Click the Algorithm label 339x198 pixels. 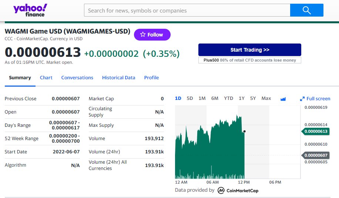15,165
